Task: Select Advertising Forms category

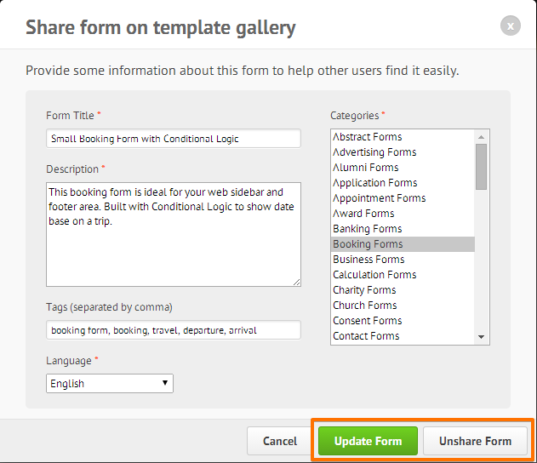Action: click(x=374, y=152)
